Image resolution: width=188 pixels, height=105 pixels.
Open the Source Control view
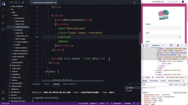tap(3, 16)
